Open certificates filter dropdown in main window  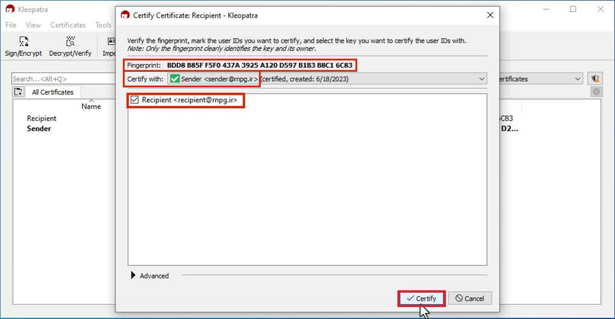(541, 79)
